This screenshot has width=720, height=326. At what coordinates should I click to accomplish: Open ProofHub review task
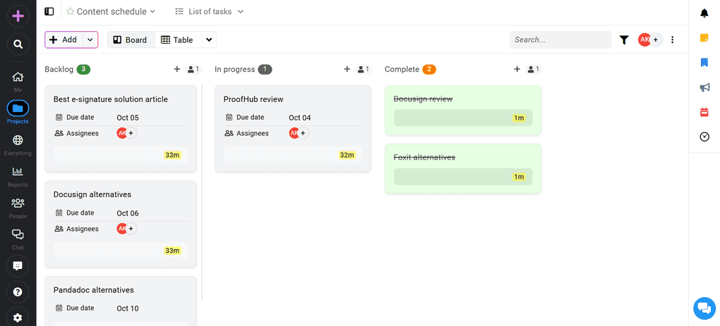pos(253,99)
